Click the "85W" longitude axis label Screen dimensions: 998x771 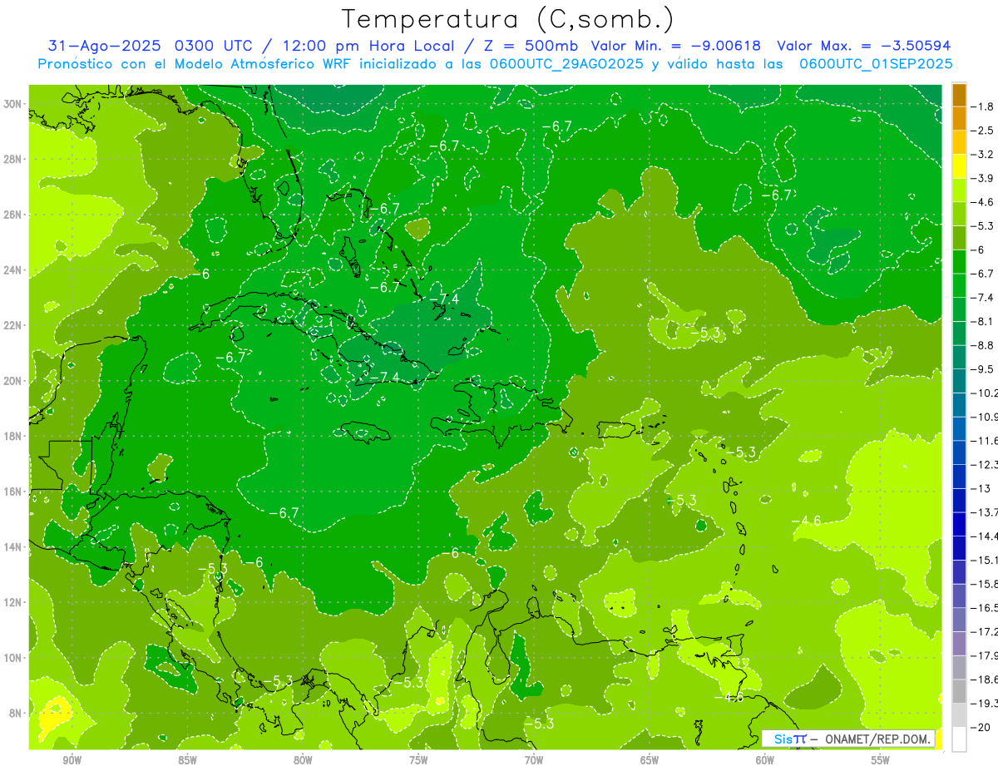pos(188,760)
